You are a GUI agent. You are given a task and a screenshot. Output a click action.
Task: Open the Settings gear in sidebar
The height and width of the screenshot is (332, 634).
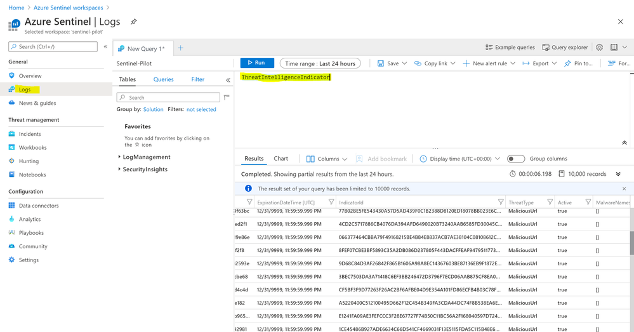coord(11,260)
